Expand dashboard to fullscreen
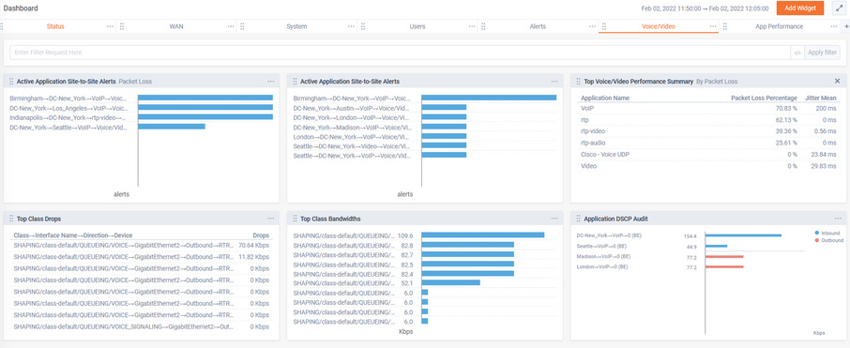Image resolution: width=850 pixels, height=348 pixels. (840, 8)
